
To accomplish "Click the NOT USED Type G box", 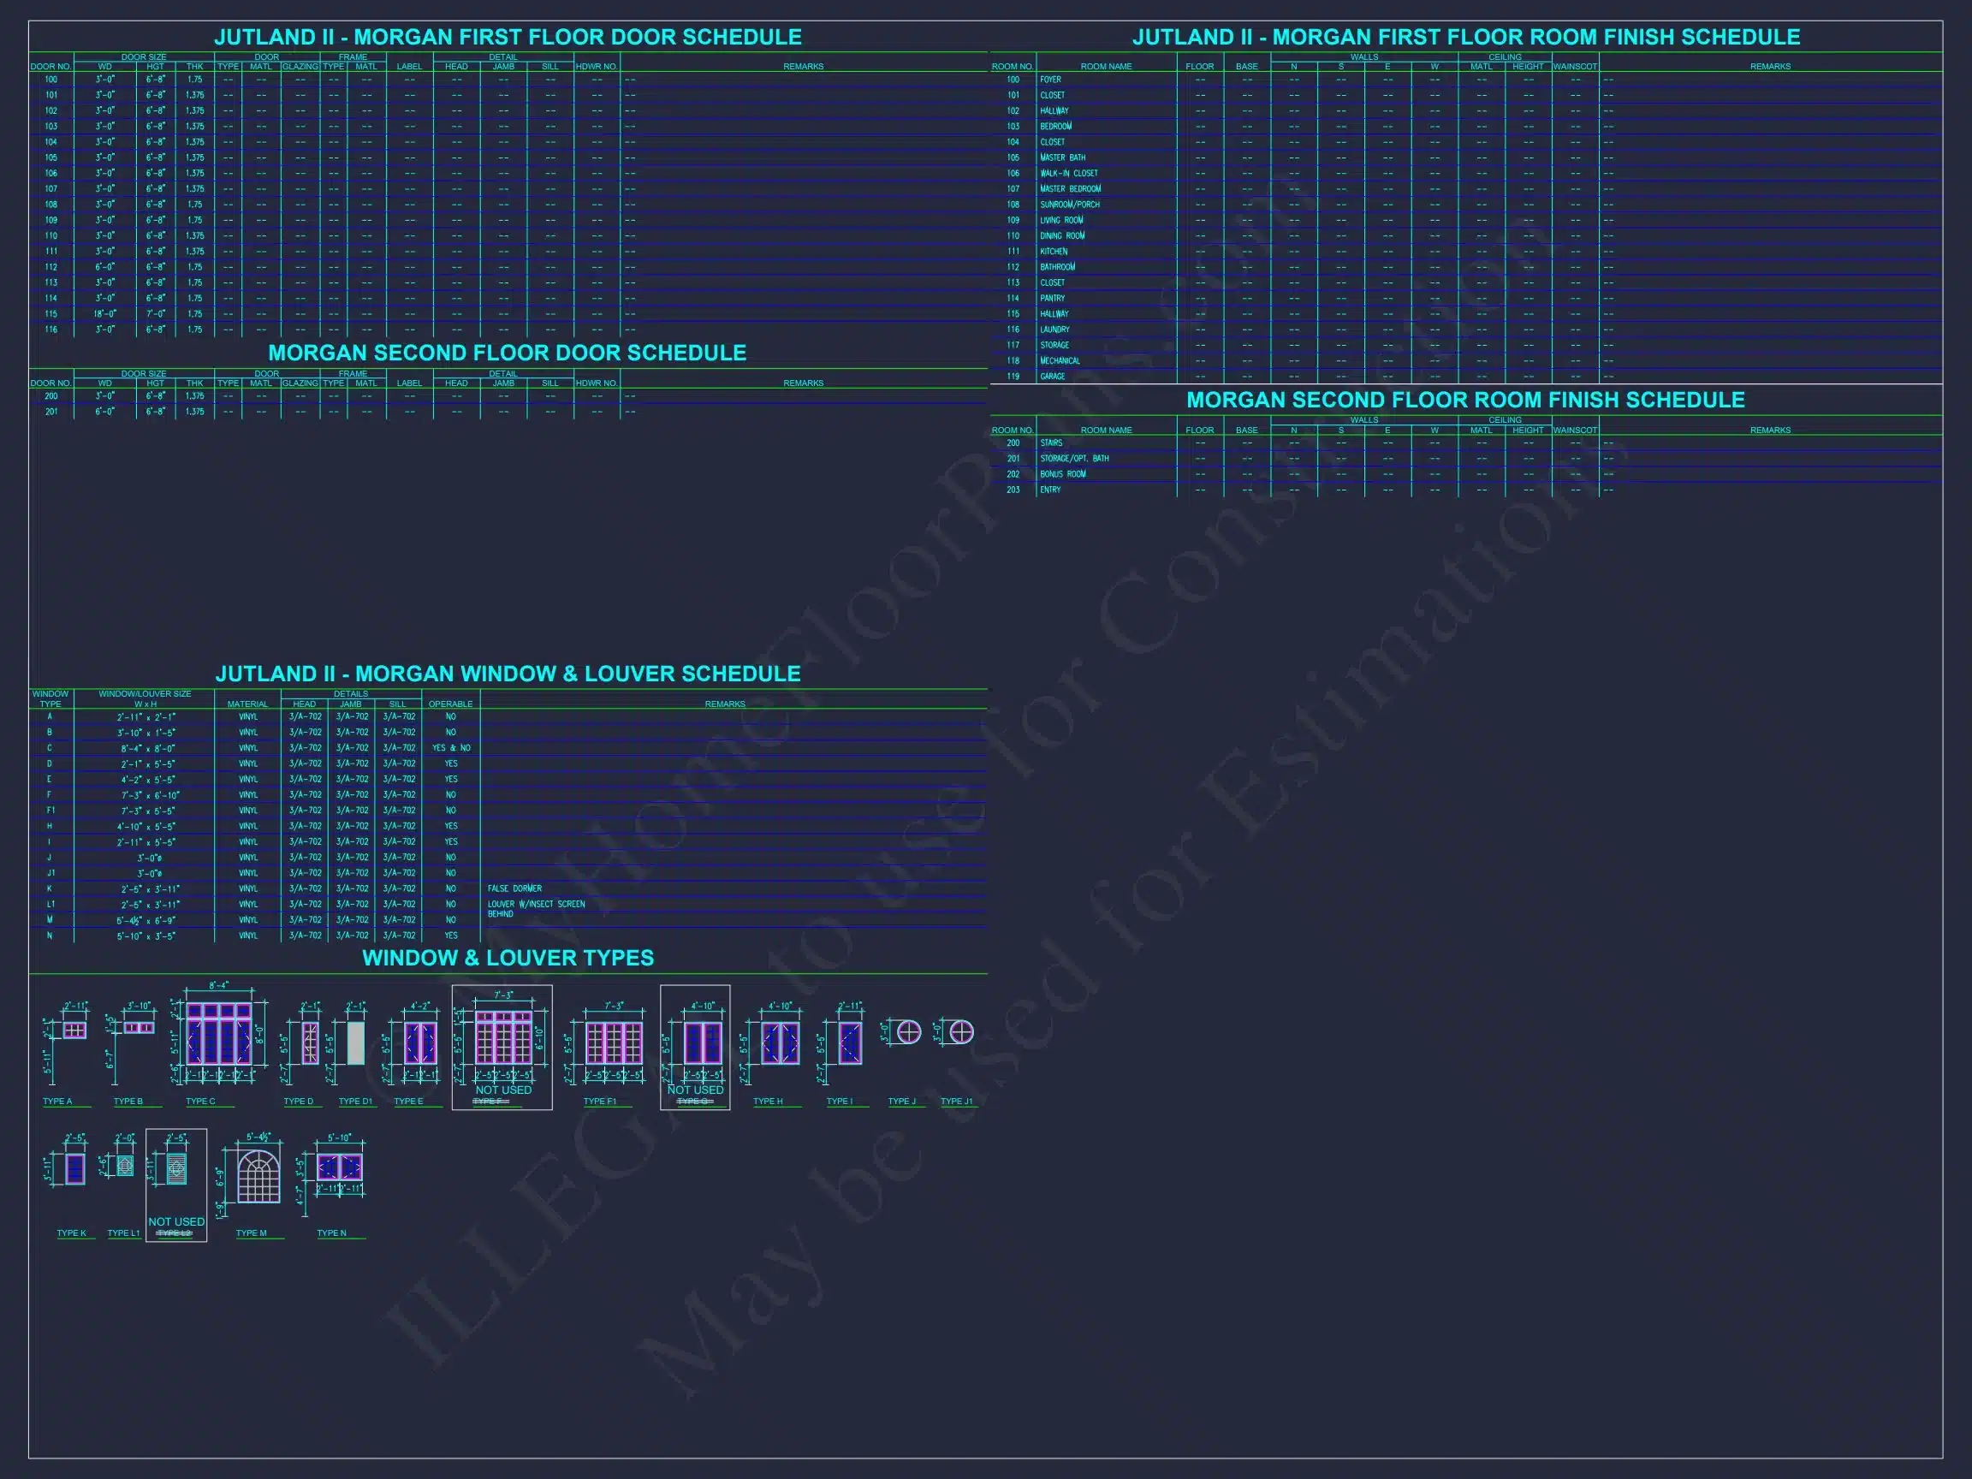I will tap(694, 1048).
